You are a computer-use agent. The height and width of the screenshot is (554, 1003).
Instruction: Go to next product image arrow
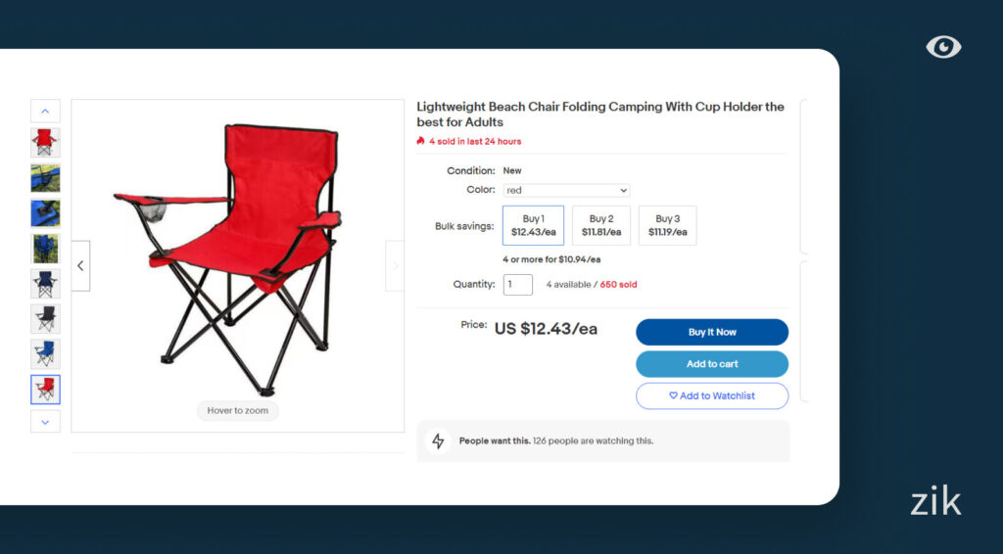(395, 265)
